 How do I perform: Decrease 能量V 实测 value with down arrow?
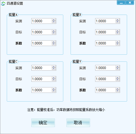coord(118,69)
